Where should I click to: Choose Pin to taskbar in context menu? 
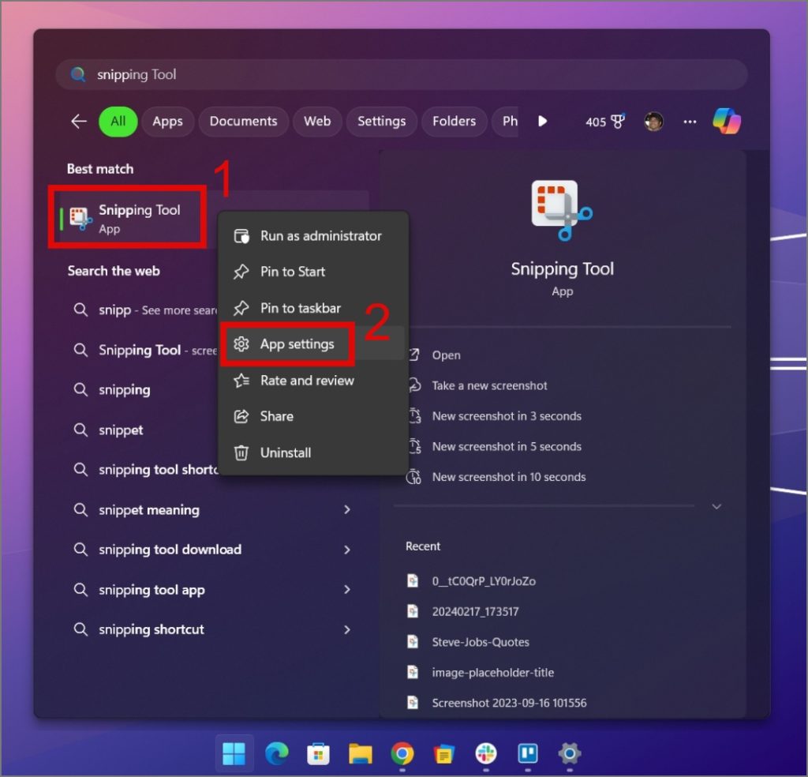click(x=312, y=308)
